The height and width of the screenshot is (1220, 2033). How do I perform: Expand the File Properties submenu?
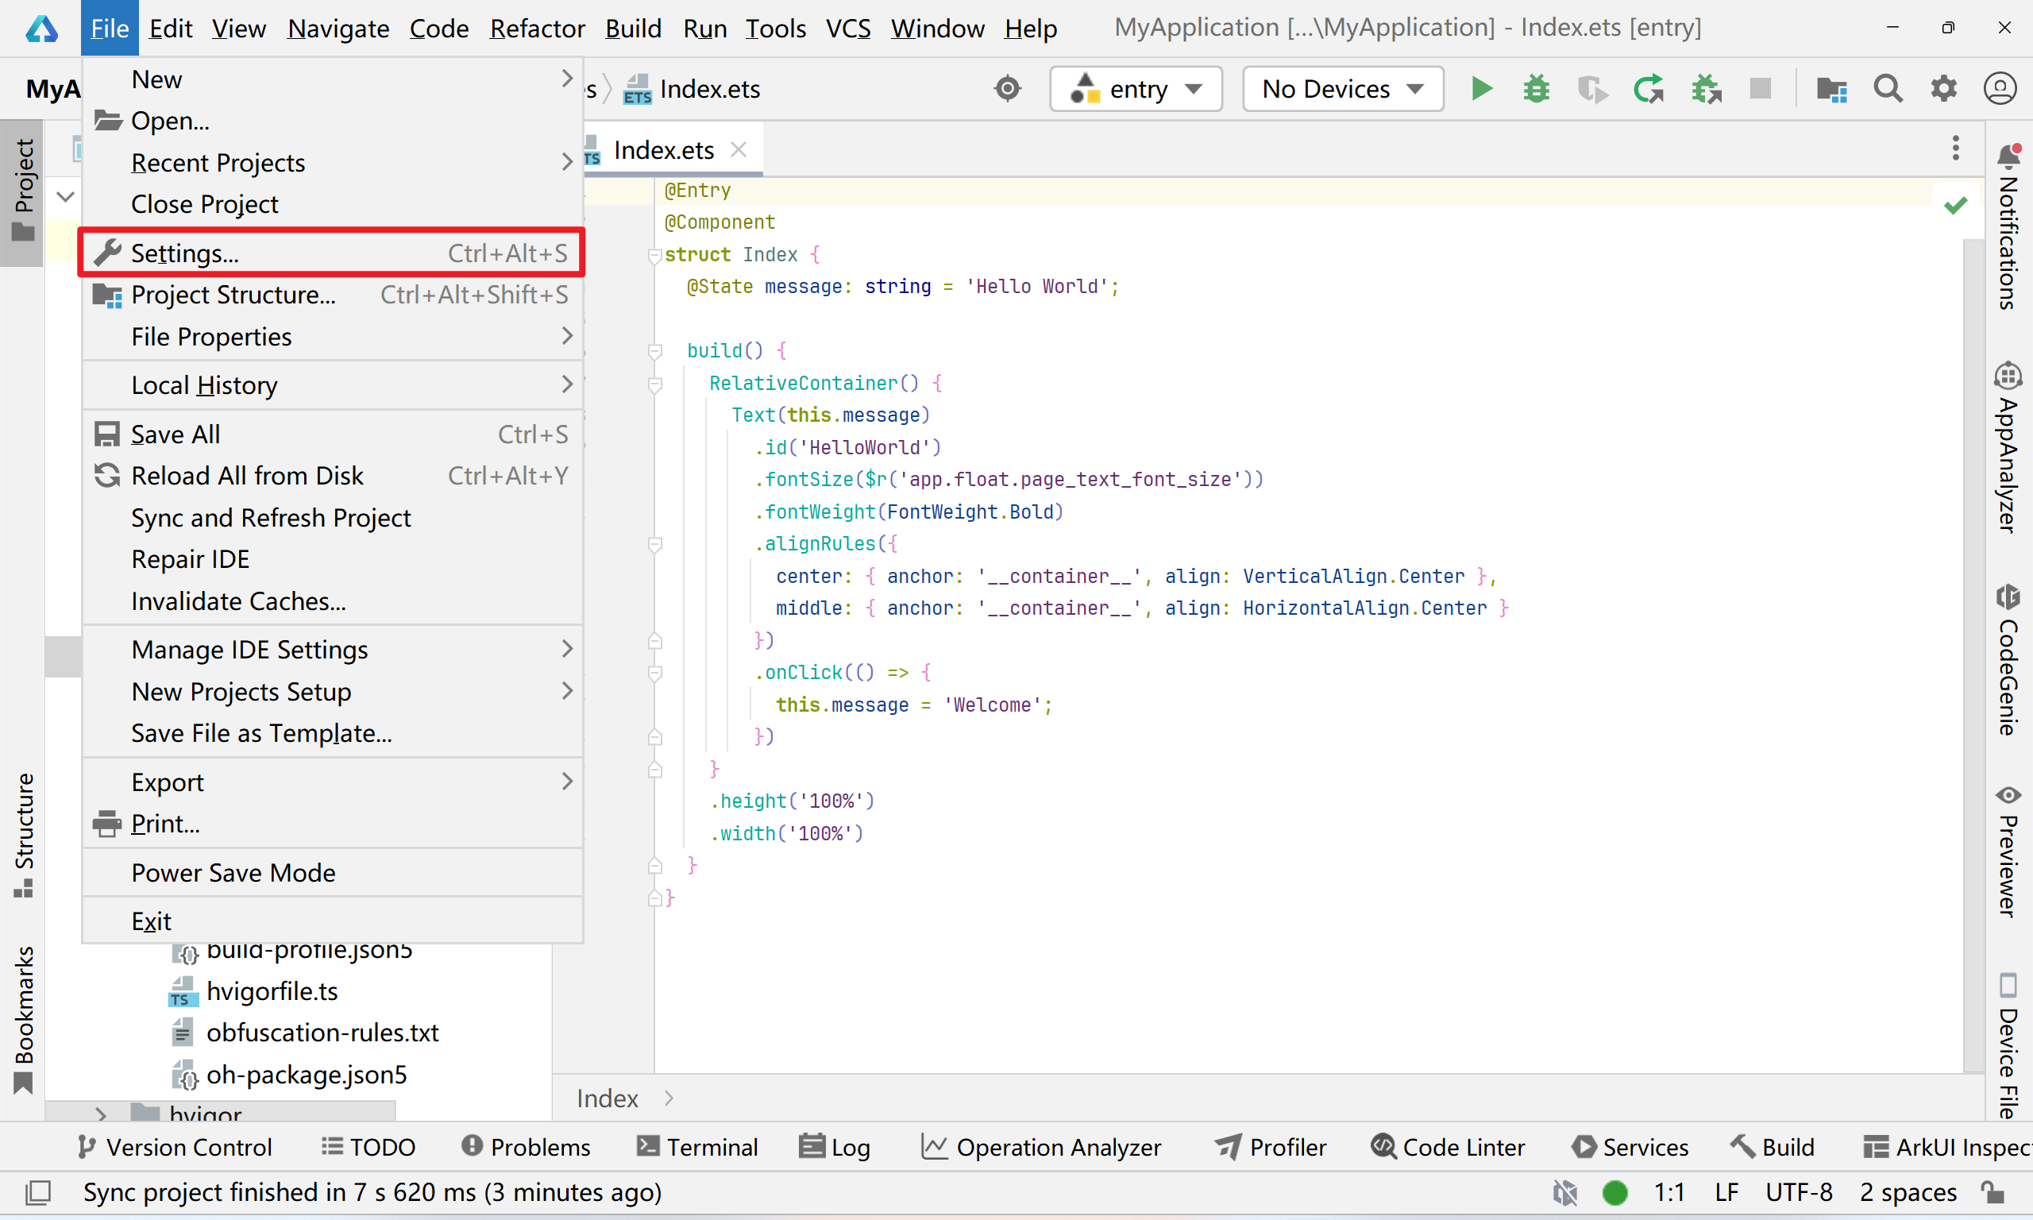pyautogui.click(x=333, y=336)
